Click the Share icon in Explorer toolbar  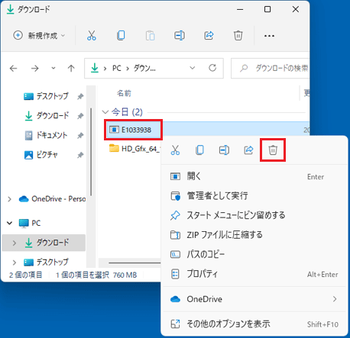(209, 35)
